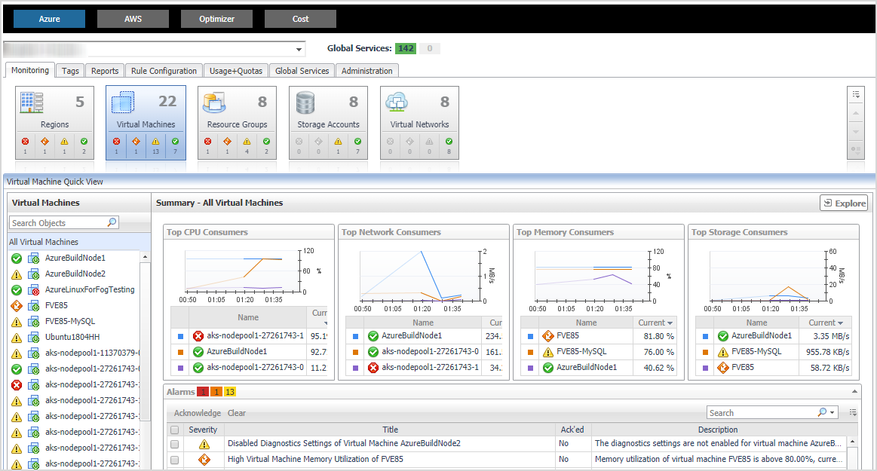
Task: Click the Regions tile building icon
Action: pyautogui.click(x=32, y=102)
